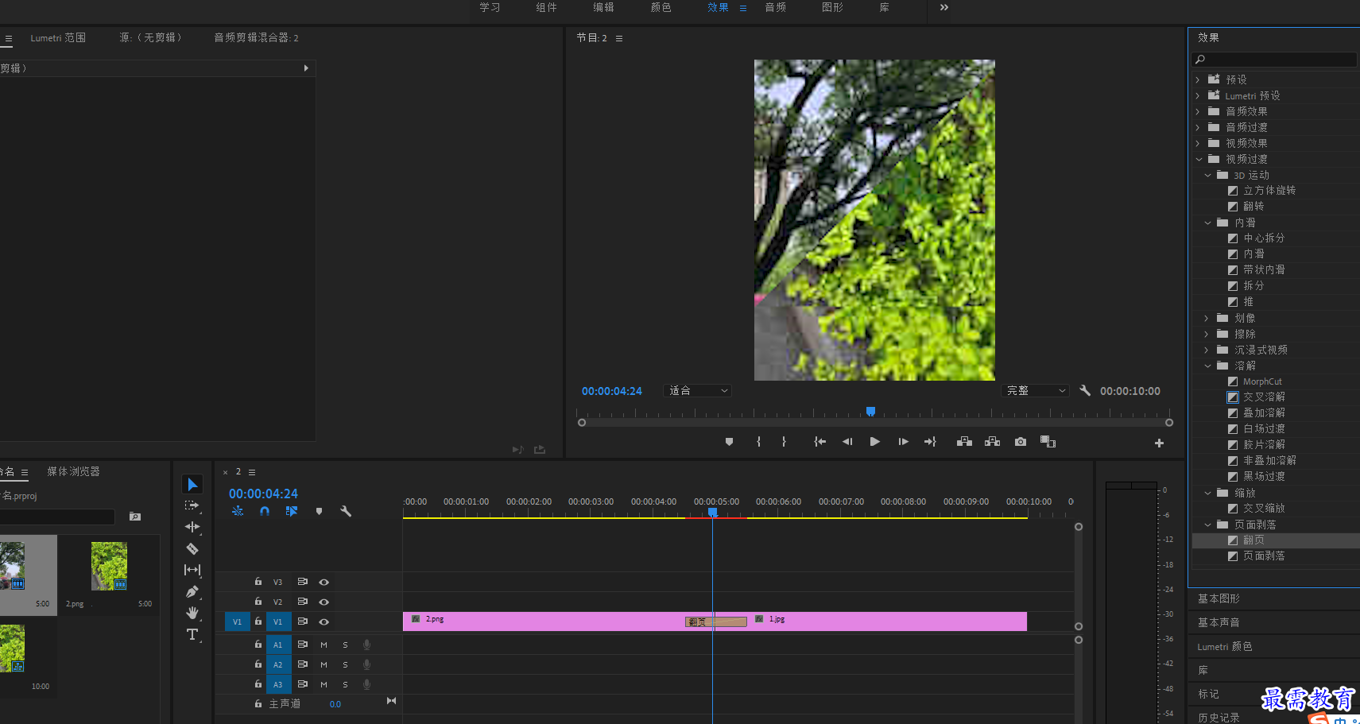
Task: Mark Out point button
Action: (x=784, y=442)
